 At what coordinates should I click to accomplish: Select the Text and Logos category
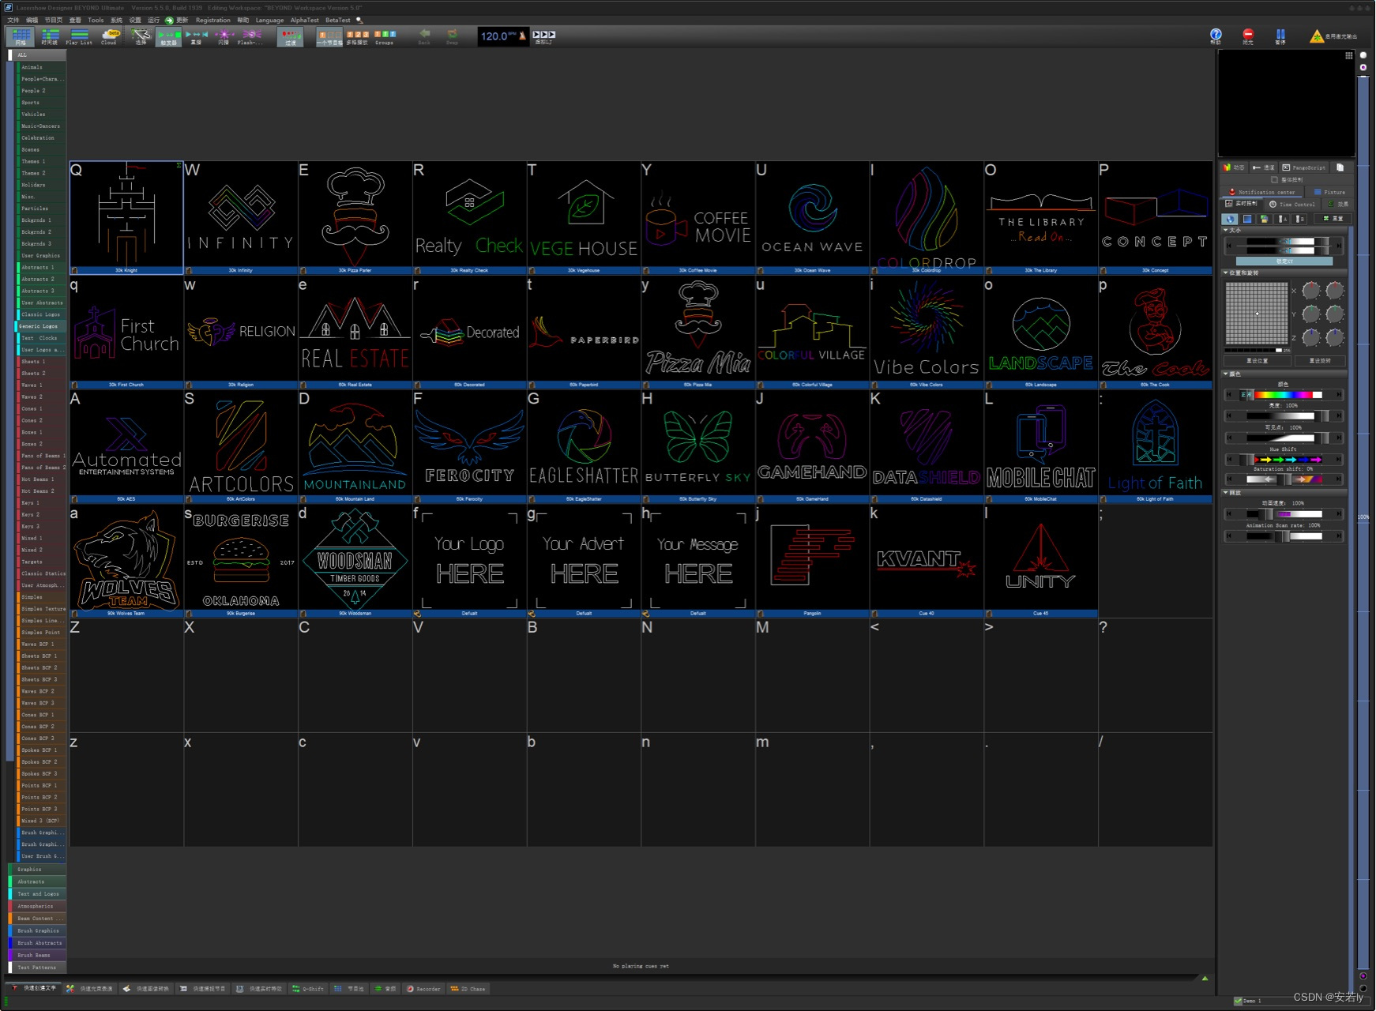pyautogui.click(x=38, y=894)
